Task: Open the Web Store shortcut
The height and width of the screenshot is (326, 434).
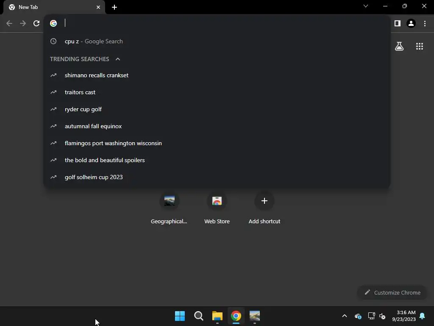Action: click(217, 208)
